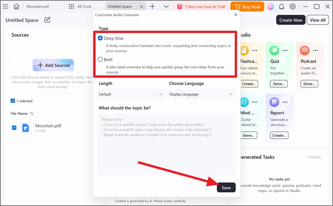333x206 pixels.
Task: Click the Mind map card icon
Action: 244,102
